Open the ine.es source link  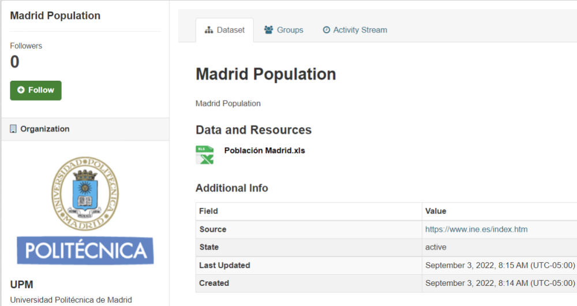(476, 229)
